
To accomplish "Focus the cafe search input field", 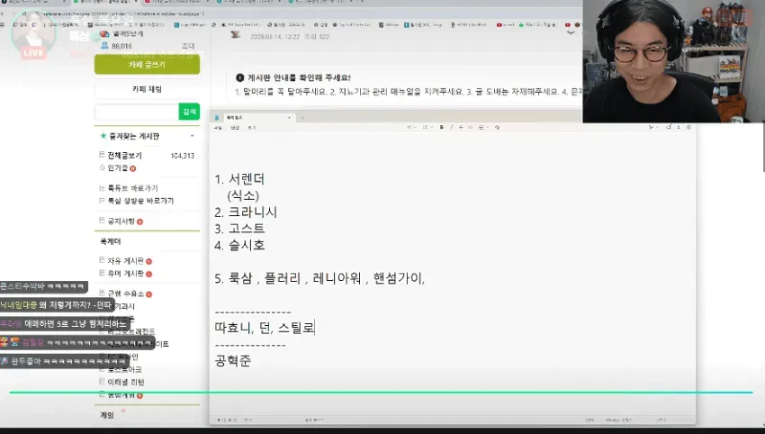I will pos(137,112).
